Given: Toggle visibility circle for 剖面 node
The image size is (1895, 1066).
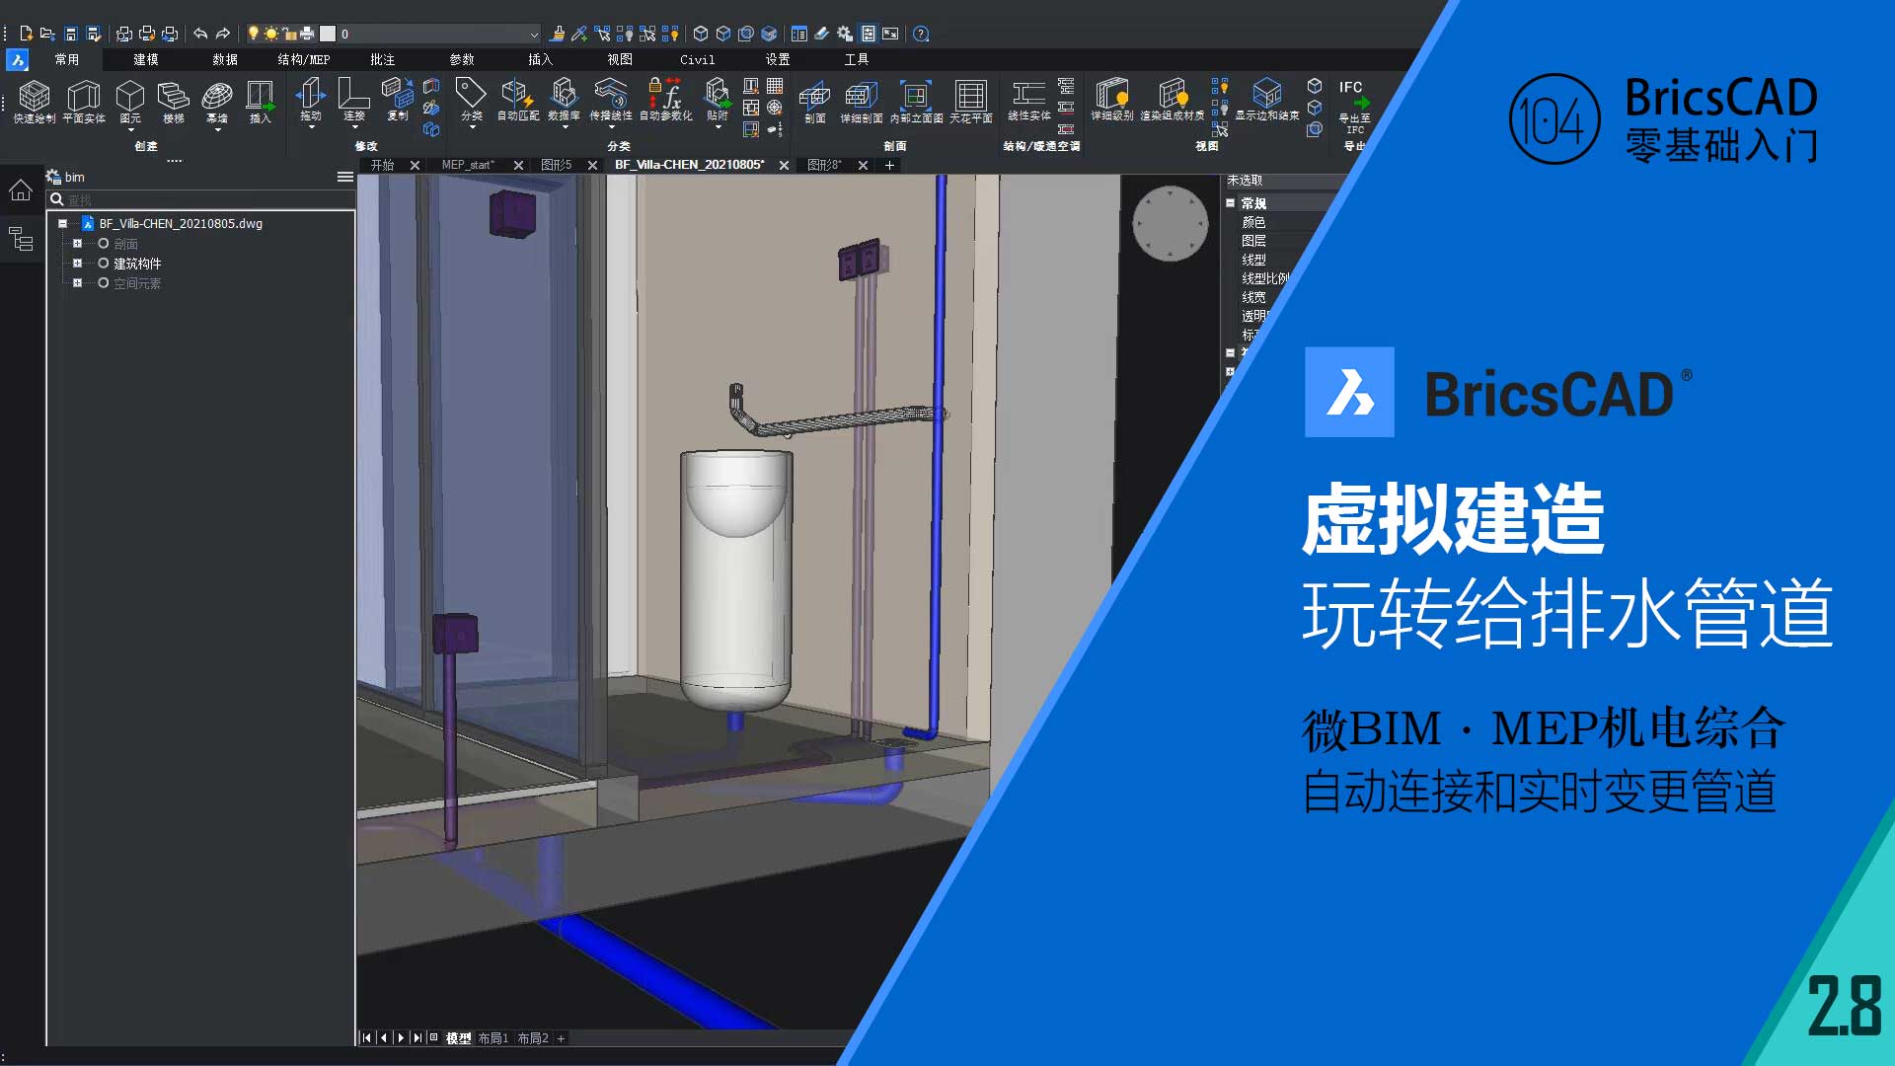Looking at the screenshot, I should 103,244.
